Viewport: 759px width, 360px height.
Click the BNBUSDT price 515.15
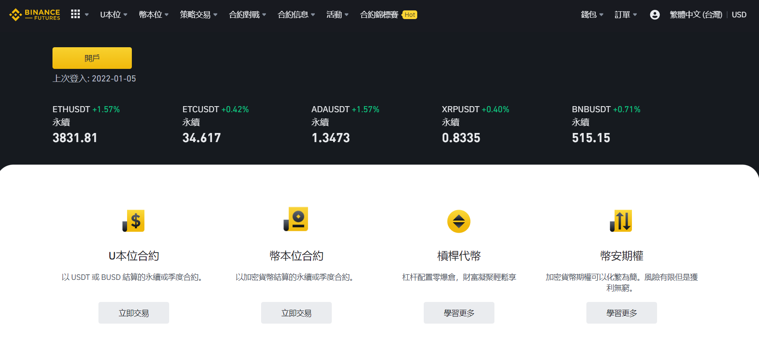point(591,138)
